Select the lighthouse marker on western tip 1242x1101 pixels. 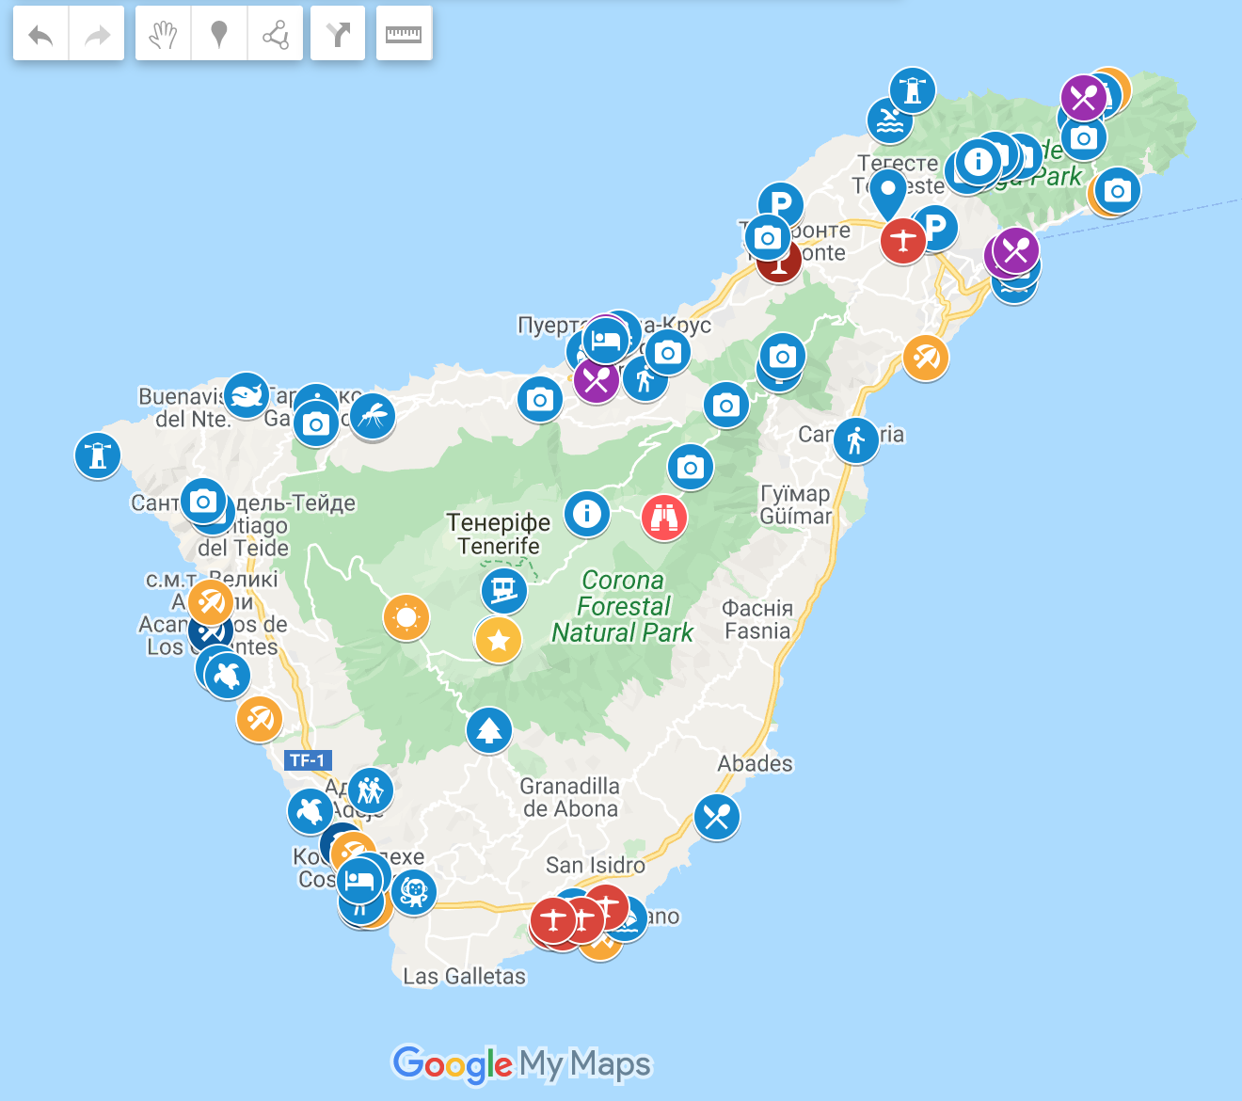coord(98,456)
